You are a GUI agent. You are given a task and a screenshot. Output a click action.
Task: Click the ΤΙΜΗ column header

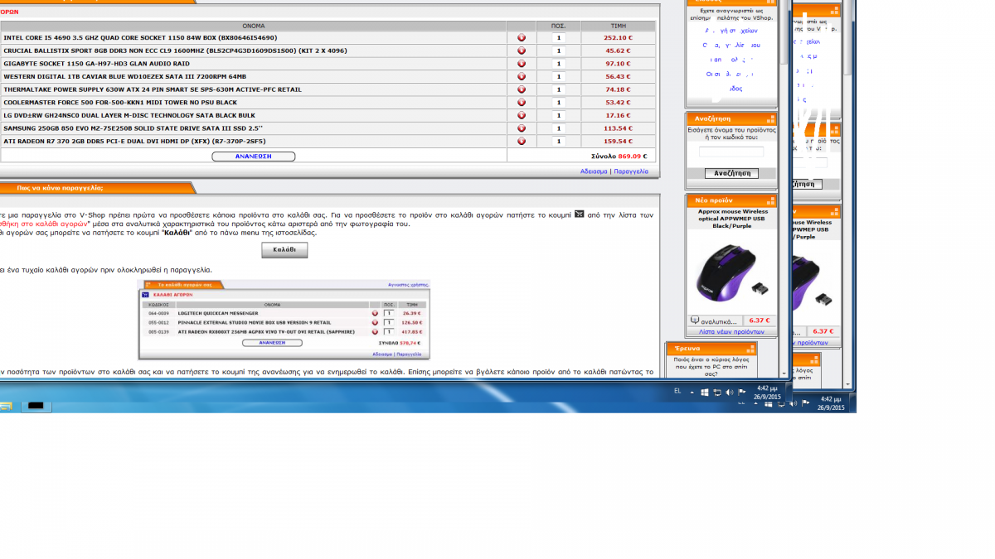tap(618, 26)
